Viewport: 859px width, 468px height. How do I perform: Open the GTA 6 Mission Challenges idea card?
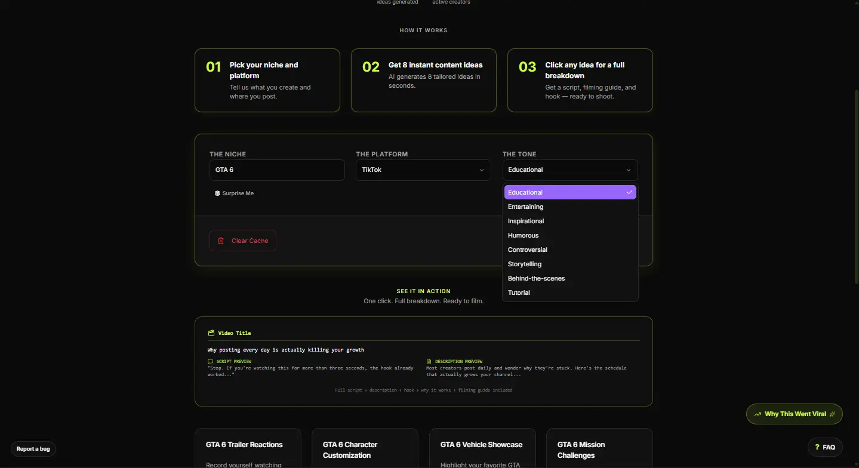point(599,448)
